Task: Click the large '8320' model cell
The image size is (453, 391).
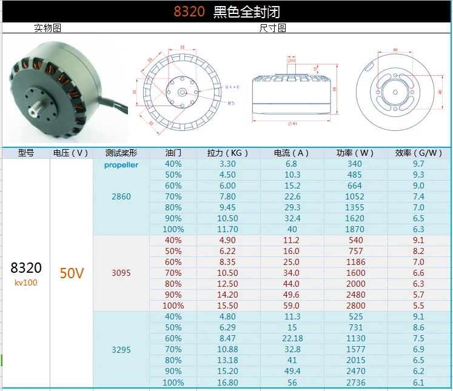Action: point(26,268)
